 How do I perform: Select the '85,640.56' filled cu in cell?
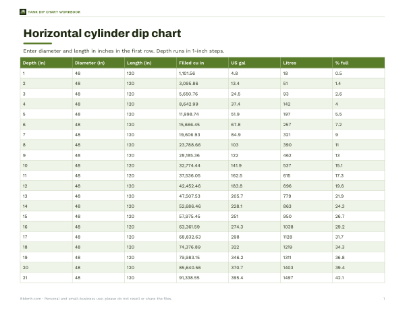[x=202, y=268]
